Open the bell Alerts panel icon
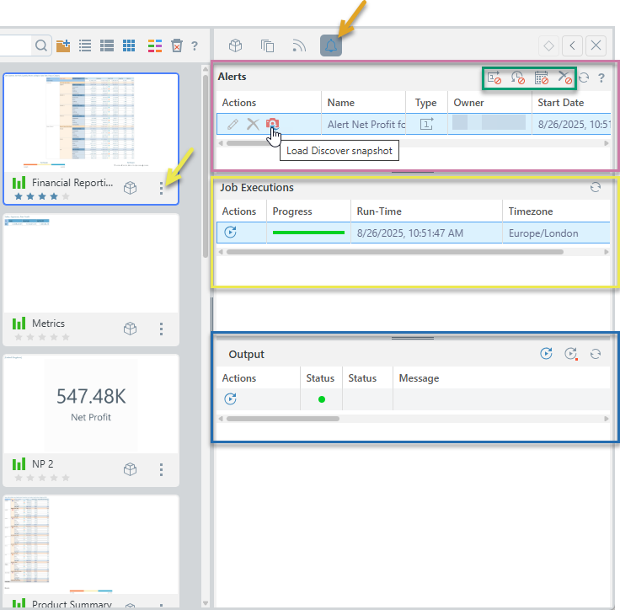The height and width of the screenshot is (610, 620). pos(331,45)
